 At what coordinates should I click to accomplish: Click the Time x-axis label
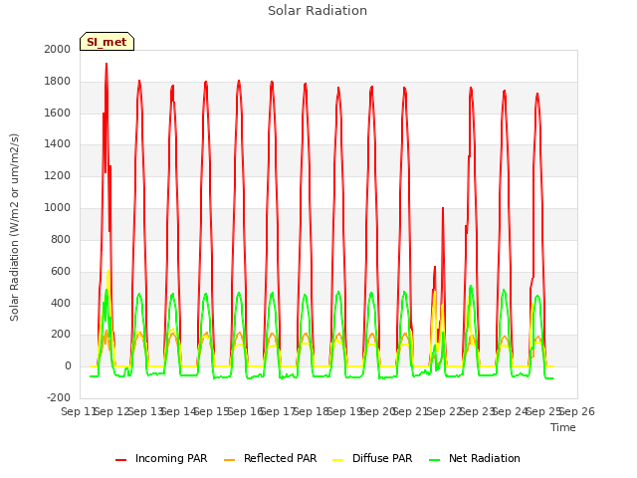[563, 427]
